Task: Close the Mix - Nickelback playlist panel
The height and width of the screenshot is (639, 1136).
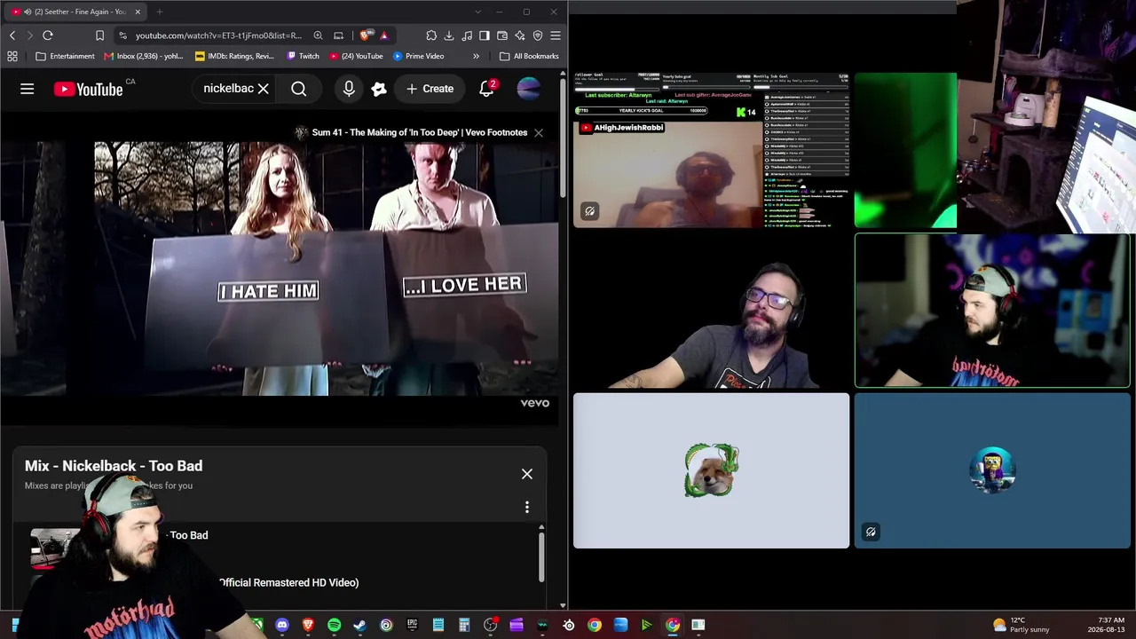Action: click(527, 474)
